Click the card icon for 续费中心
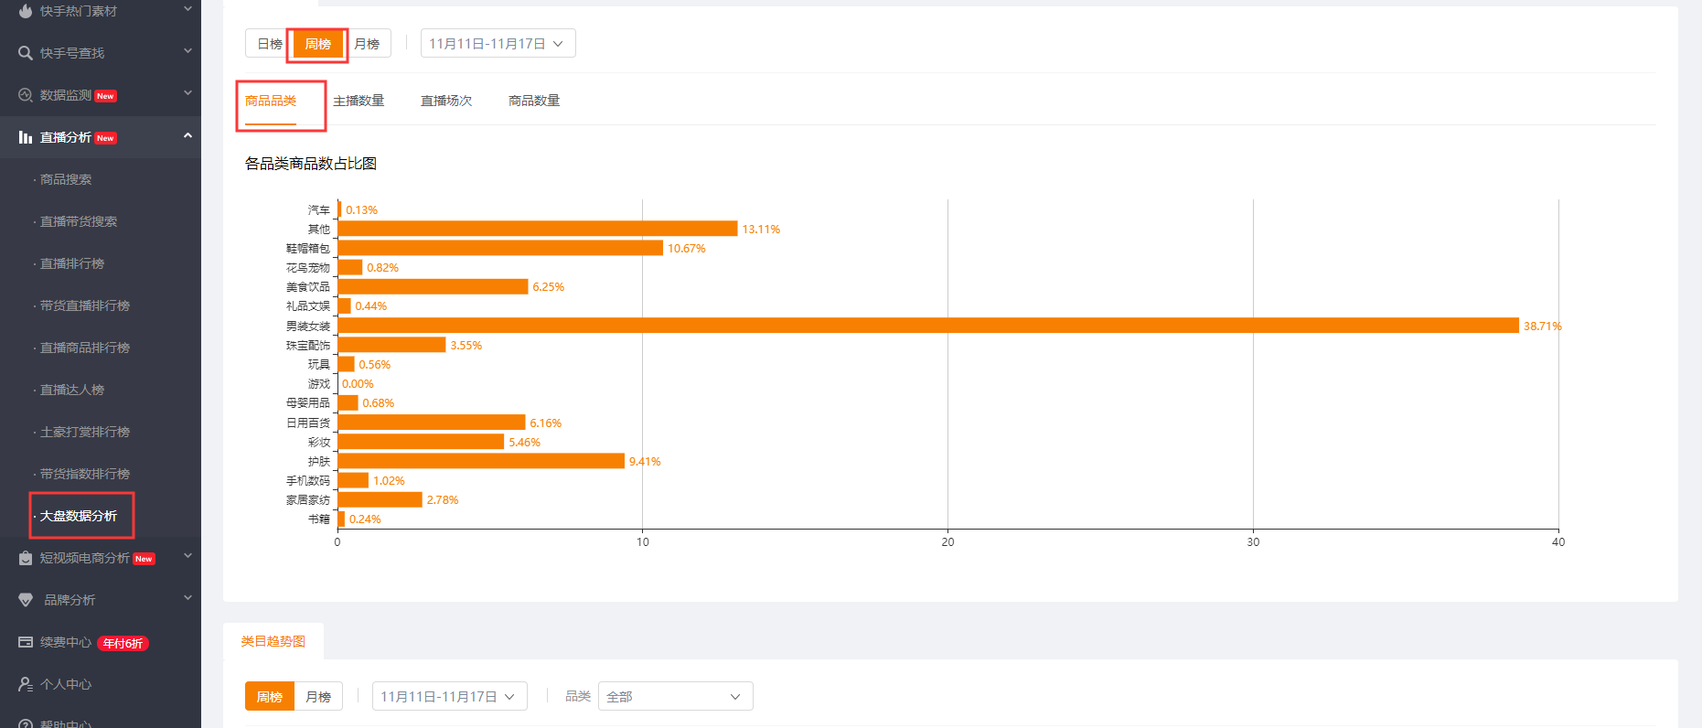This screenshot has height=728, width=1702. (x=26, y=642)
